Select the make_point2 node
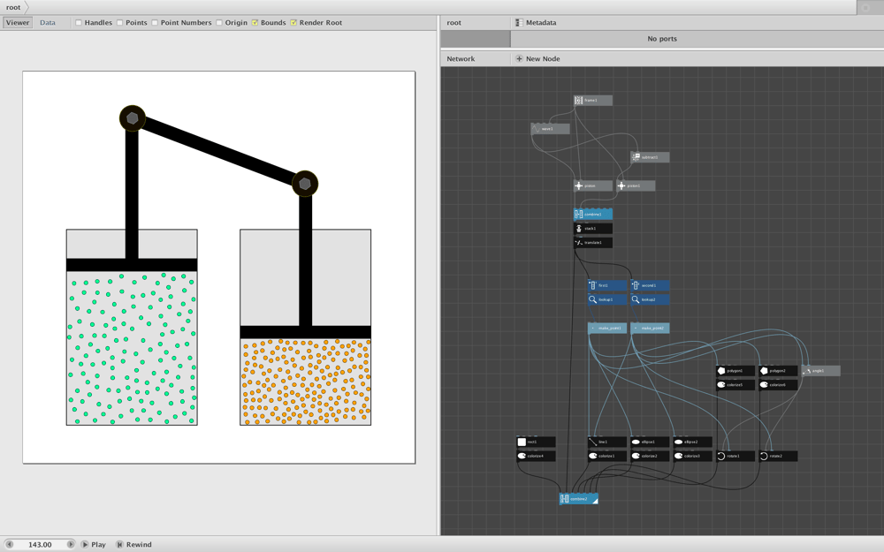 coord(650,328)
